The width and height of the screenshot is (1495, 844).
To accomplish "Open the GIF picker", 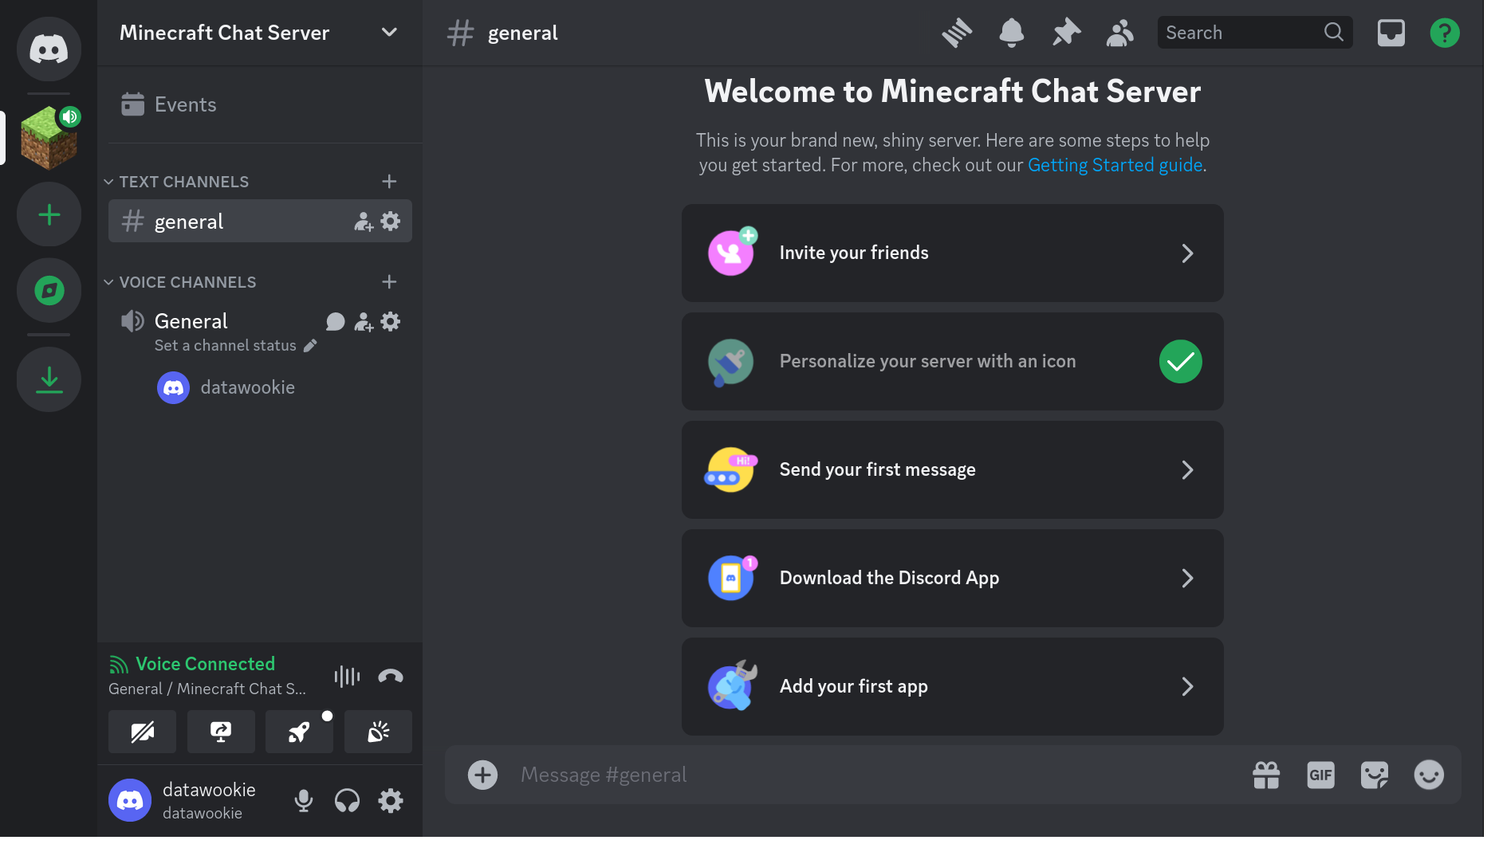I will tap(1320, 774).
